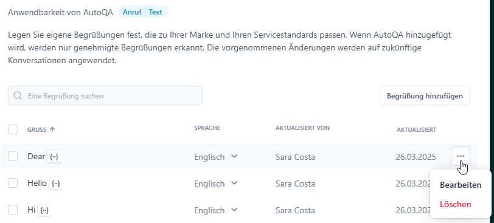Tick the checkbox for Hi greeting row
Screen dimensions: 494x223
point(13,210)
